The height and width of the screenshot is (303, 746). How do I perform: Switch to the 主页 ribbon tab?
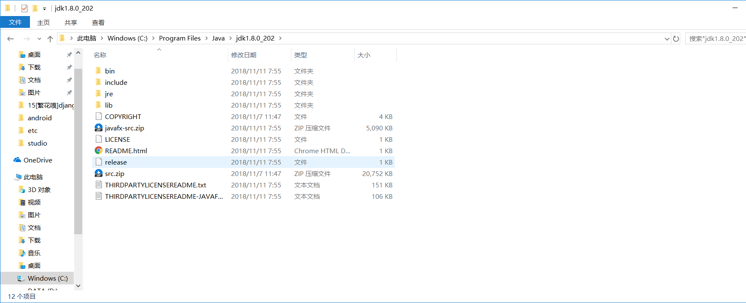tap(43, 22)
